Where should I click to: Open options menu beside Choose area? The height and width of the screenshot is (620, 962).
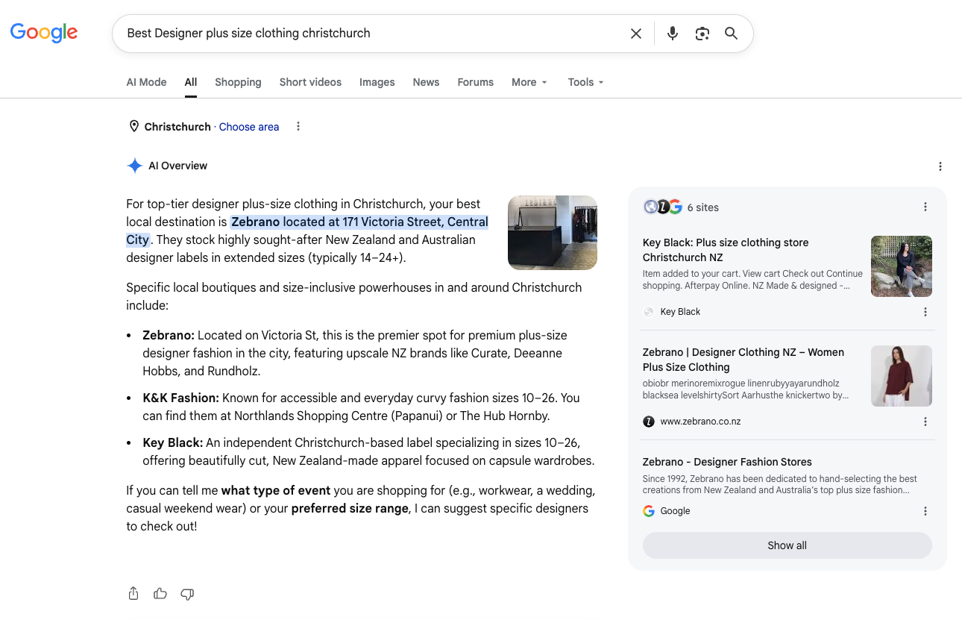point(298,127)
